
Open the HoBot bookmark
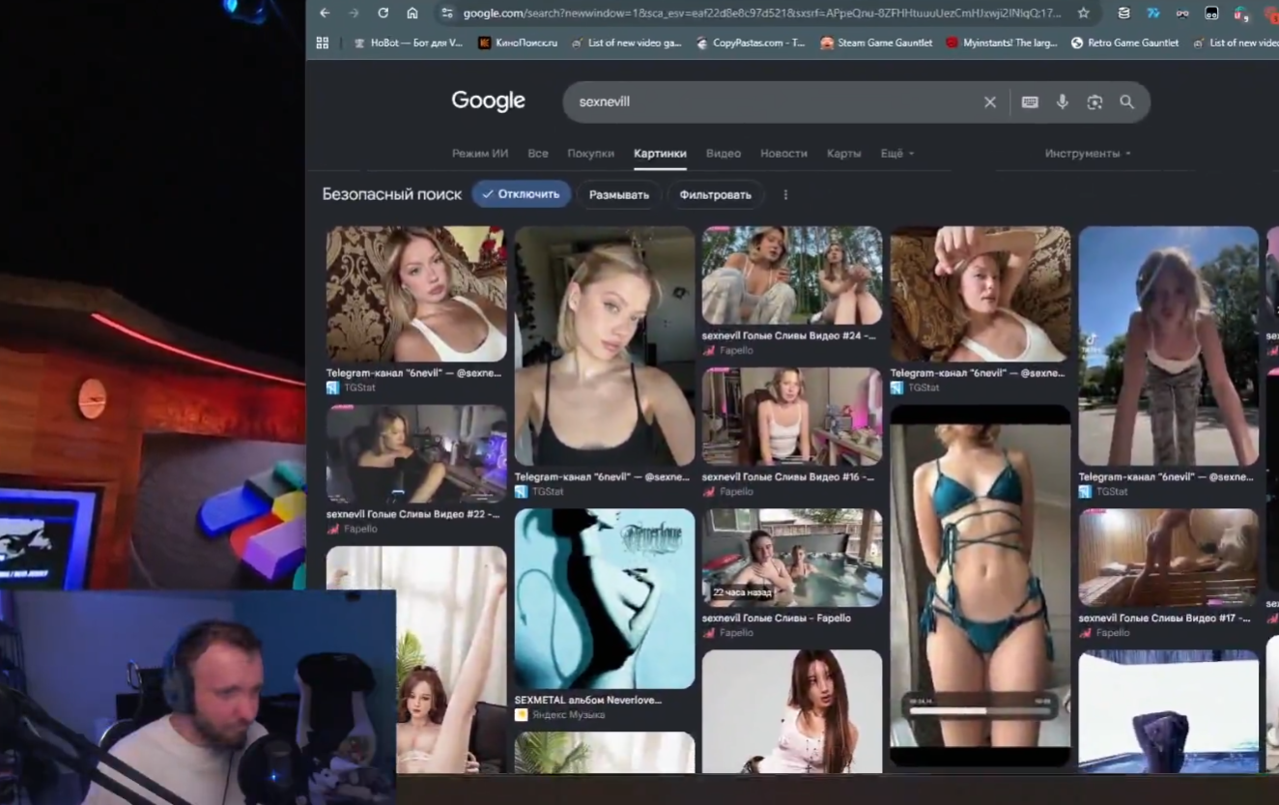pyautogui.click(x=408, y=43)
